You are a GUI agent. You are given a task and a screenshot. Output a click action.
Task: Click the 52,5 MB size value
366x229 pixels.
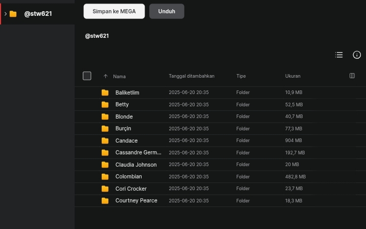click(294, 105)
